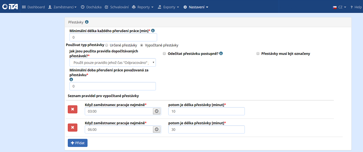Open the CZ language selector
Viewport: 363px width, 152px height.
(340, 7)
